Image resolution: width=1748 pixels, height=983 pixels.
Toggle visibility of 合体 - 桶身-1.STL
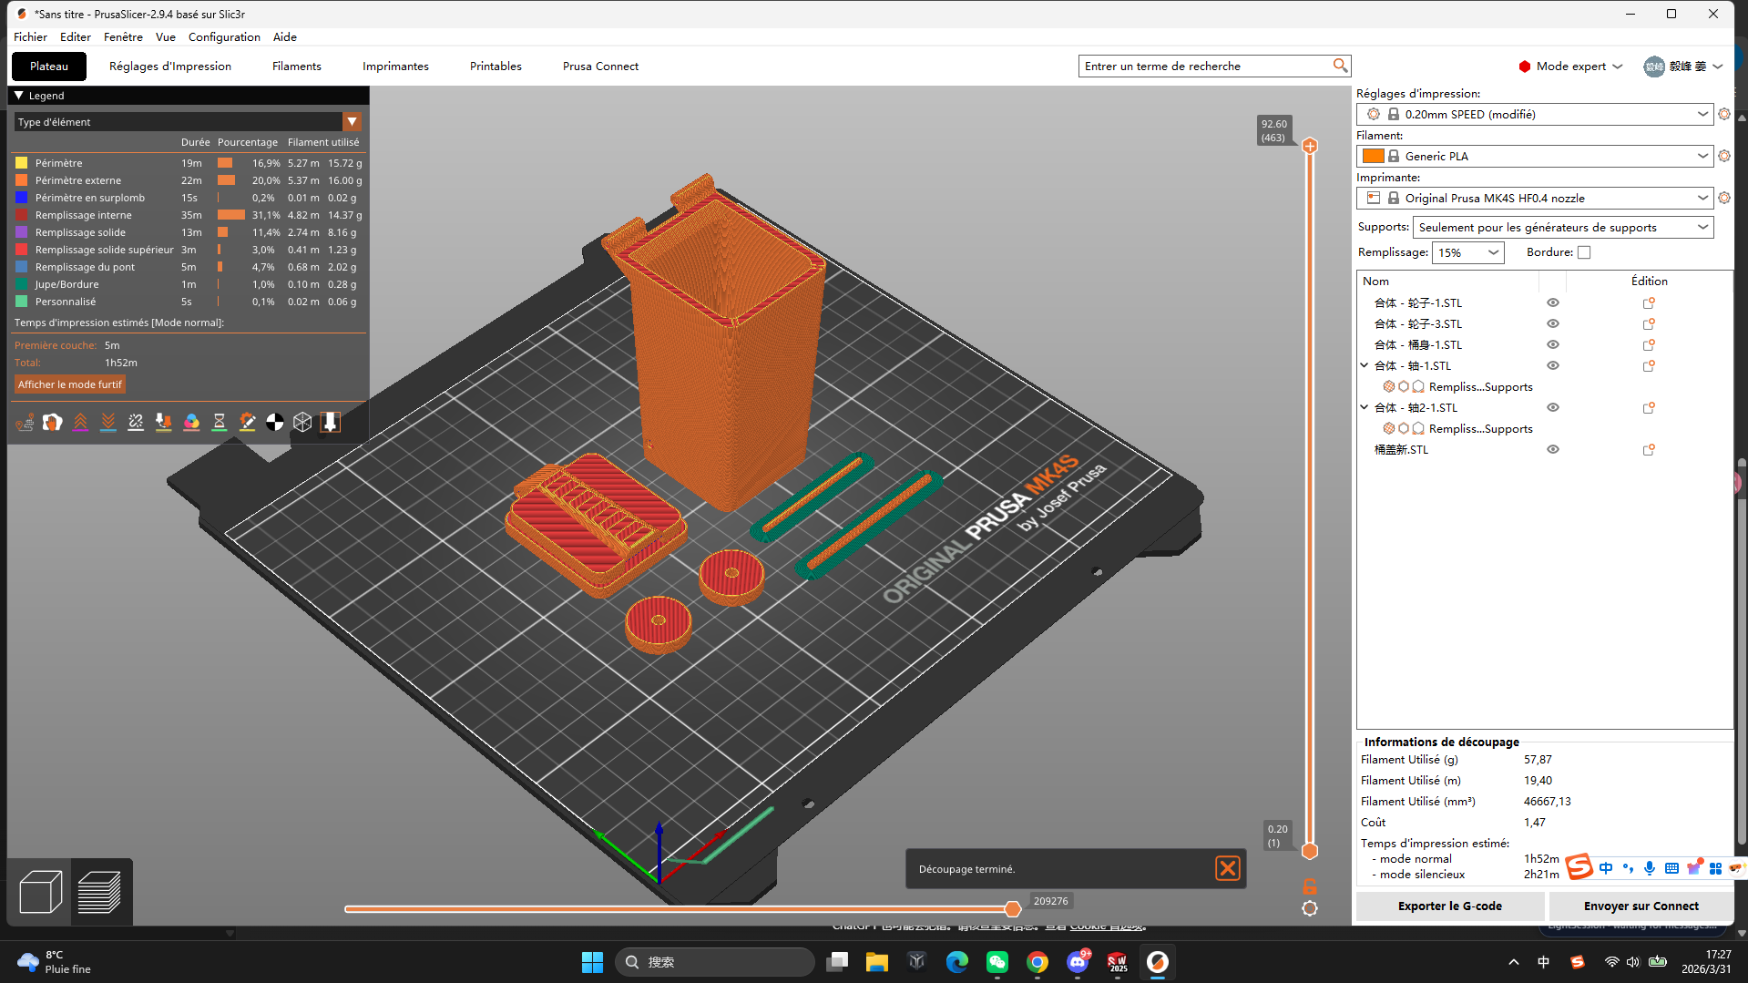pos(1553,345)
